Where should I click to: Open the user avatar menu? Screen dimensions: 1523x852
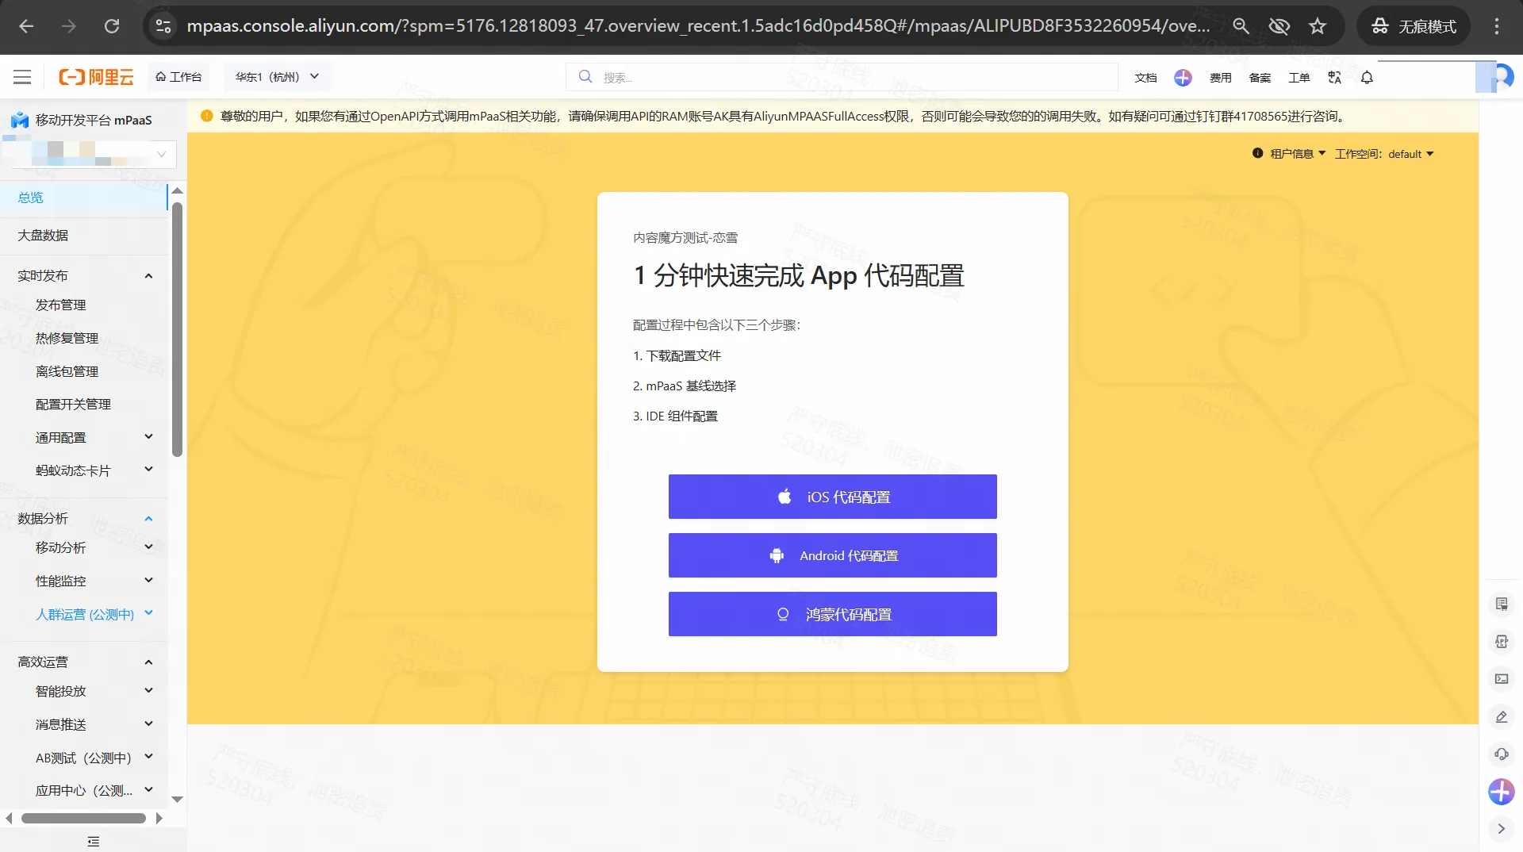(1501, 77)
